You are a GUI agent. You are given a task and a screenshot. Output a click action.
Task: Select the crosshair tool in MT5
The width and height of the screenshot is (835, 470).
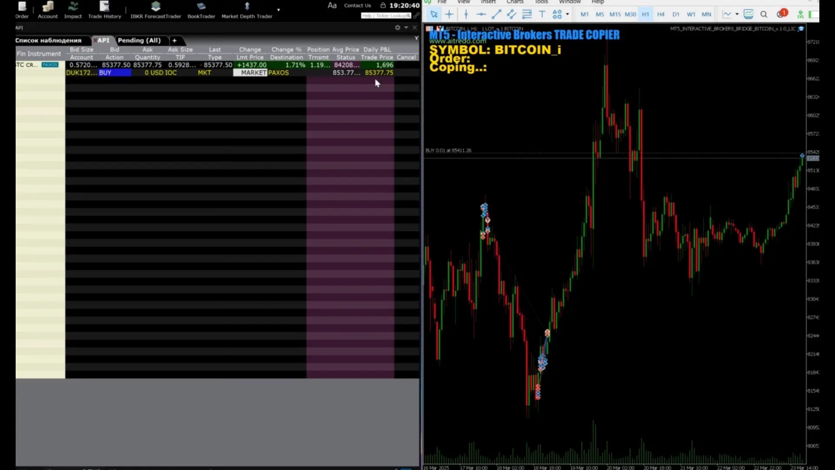pyautogui.click(x=449, y=14)
